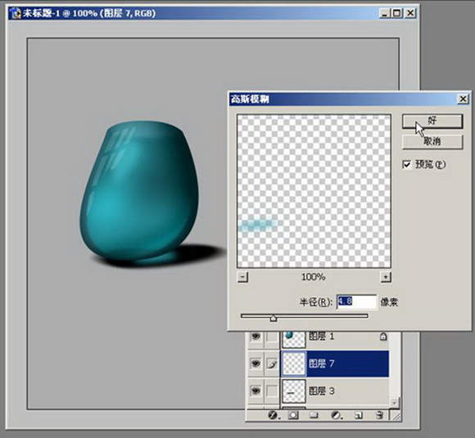Click the link box of 图层 3
475x438 pixels.
pyautogui.click(x=272, y=391)
